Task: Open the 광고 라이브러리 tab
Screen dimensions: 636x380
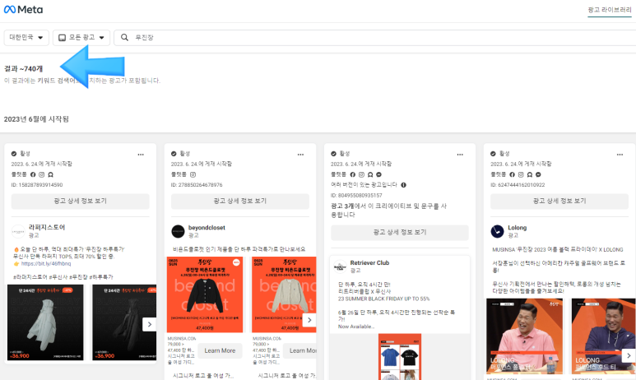Action: (x=609, y=10)
